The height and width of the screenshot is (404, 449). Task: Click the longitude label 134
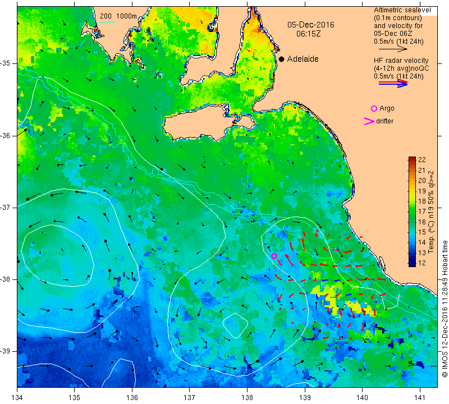(17, 398)
